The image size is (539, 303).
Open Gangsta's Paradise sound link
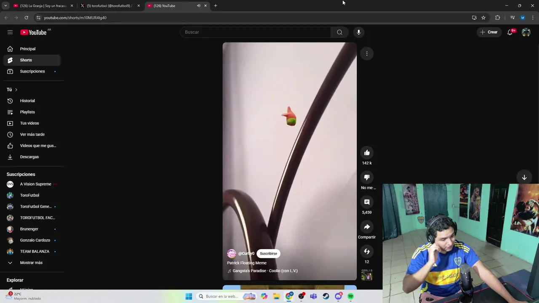[x=265, y=271]
